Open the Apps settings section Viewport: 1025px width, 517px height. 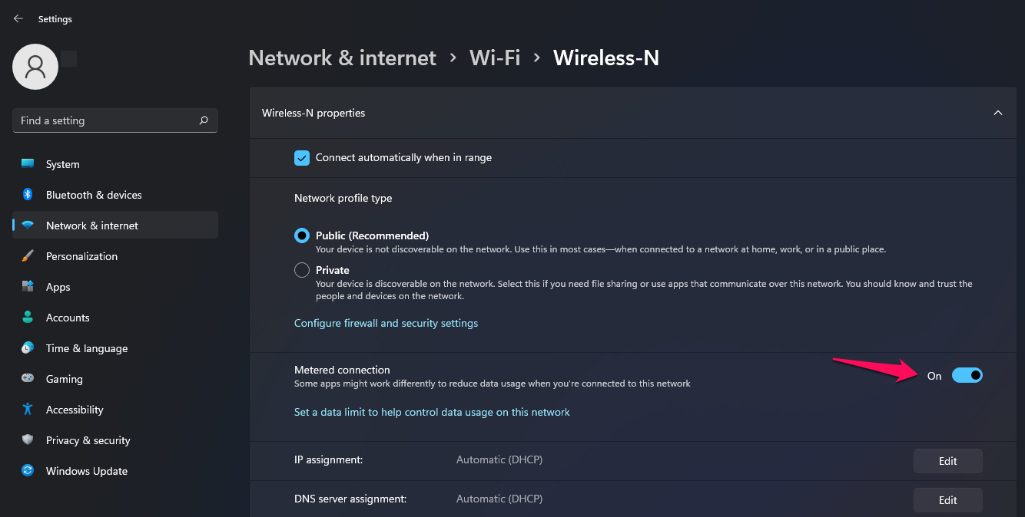coord(58,286)
